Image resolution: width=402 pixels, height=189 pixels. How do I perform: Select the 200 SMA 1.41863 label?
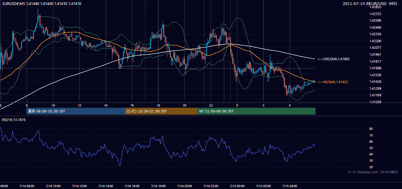click(x=334, y=59)
